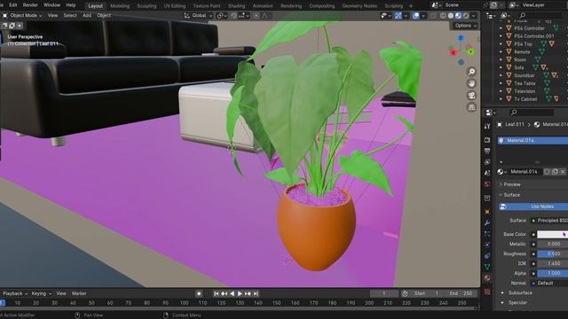568x319 pixels.
Task: Open the Physics properties tab
Action: 487,245
